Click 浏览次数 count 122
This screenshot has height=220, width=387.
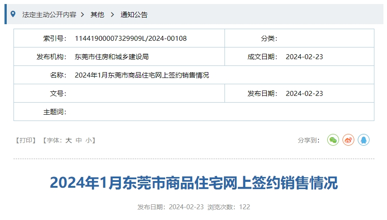tap(244, 207)
